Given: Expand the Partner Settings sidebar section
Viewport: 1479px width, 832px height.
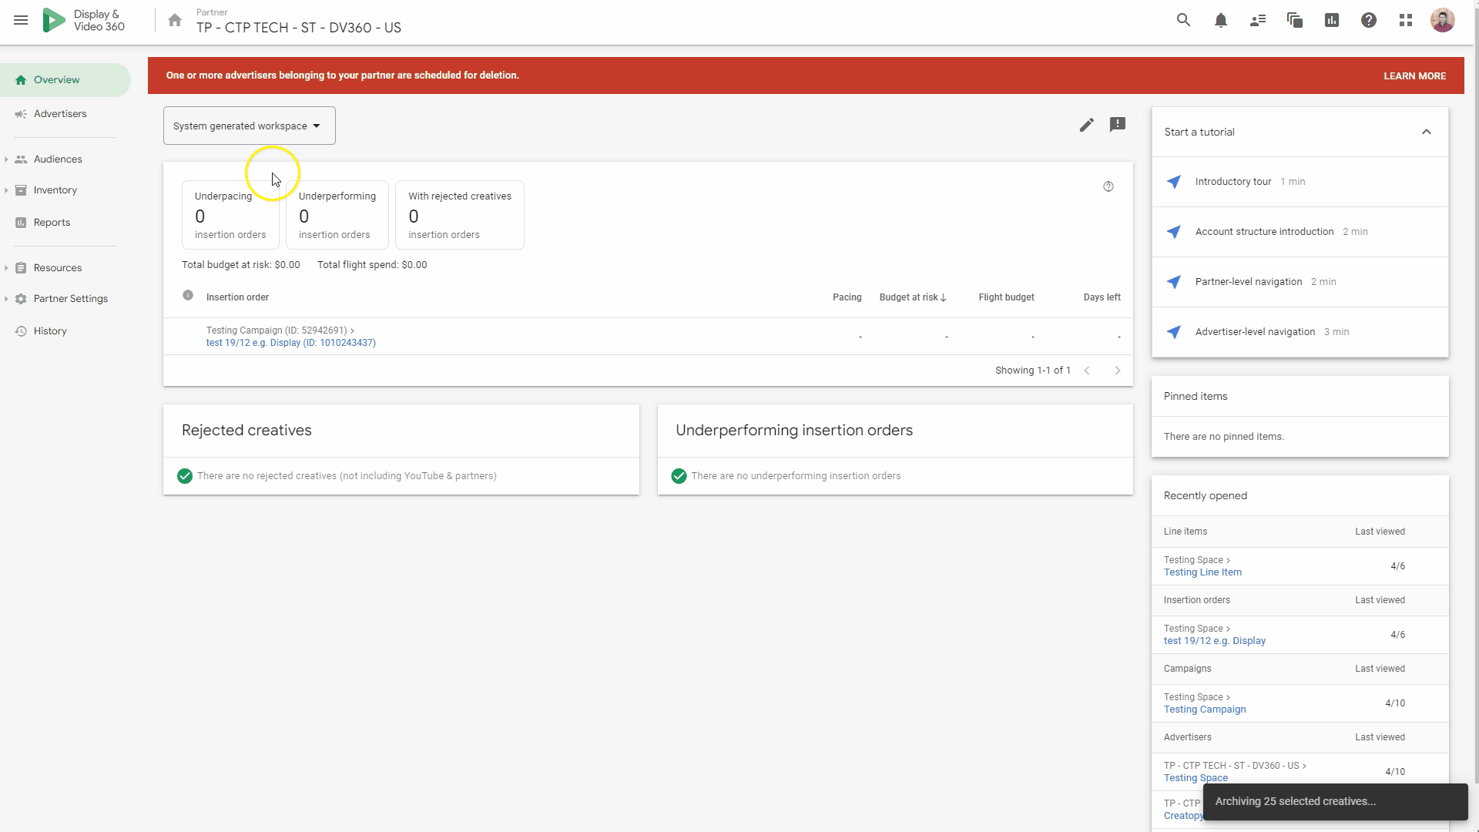Looking at the screenshot, I should (x=6, y=299).
